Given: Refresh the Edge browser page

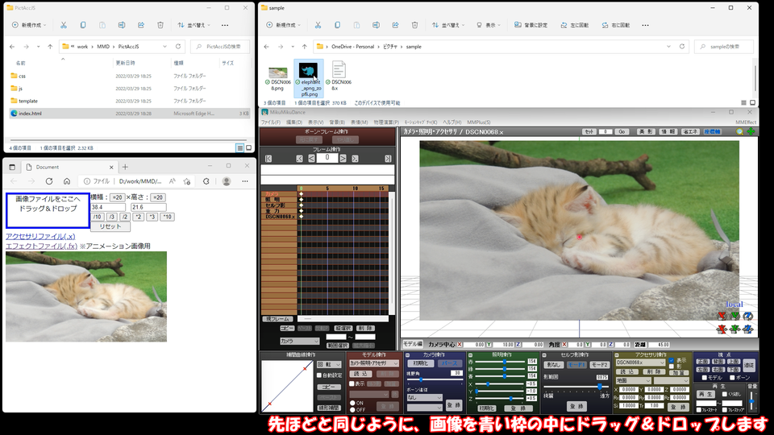Looking at the screenshot, I should tap(49, 181).
